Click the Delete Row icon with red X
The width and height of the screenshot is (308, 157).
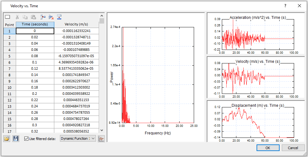(x=51, y=17)
